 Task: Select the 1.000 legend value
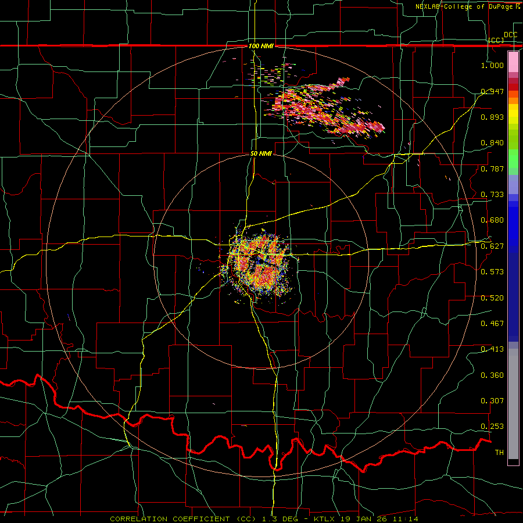[492, 65]
